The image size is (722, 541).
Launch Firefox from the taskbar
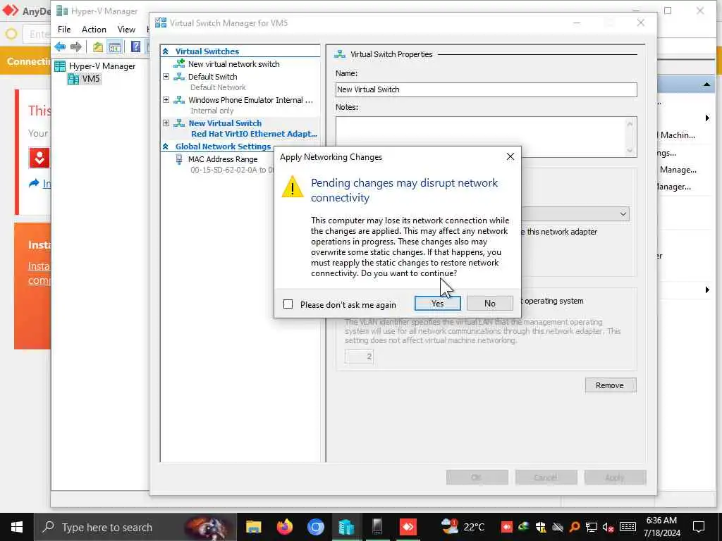coord(285,527)
